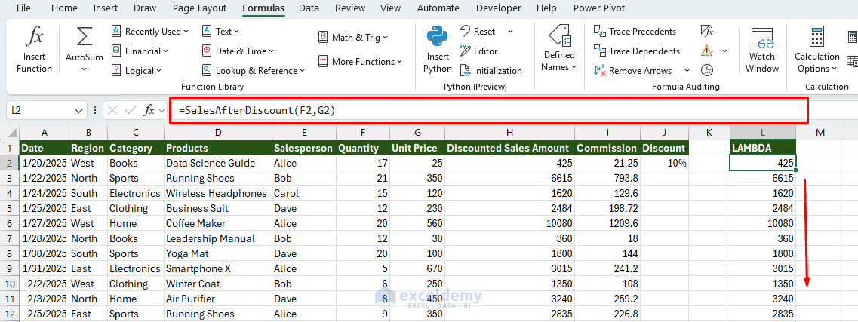Click Evaluate Formula icon
Image resolution: width=858 pixels, height=322 pixels.
click(x=707, y=71)
